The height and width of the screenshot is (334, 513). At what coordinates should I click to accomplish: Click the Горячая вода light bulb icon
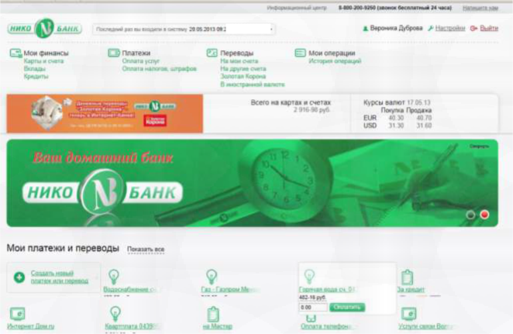pos(309,277)
